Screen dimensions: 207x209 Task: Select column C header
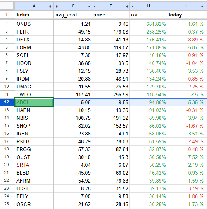(73, 6)
